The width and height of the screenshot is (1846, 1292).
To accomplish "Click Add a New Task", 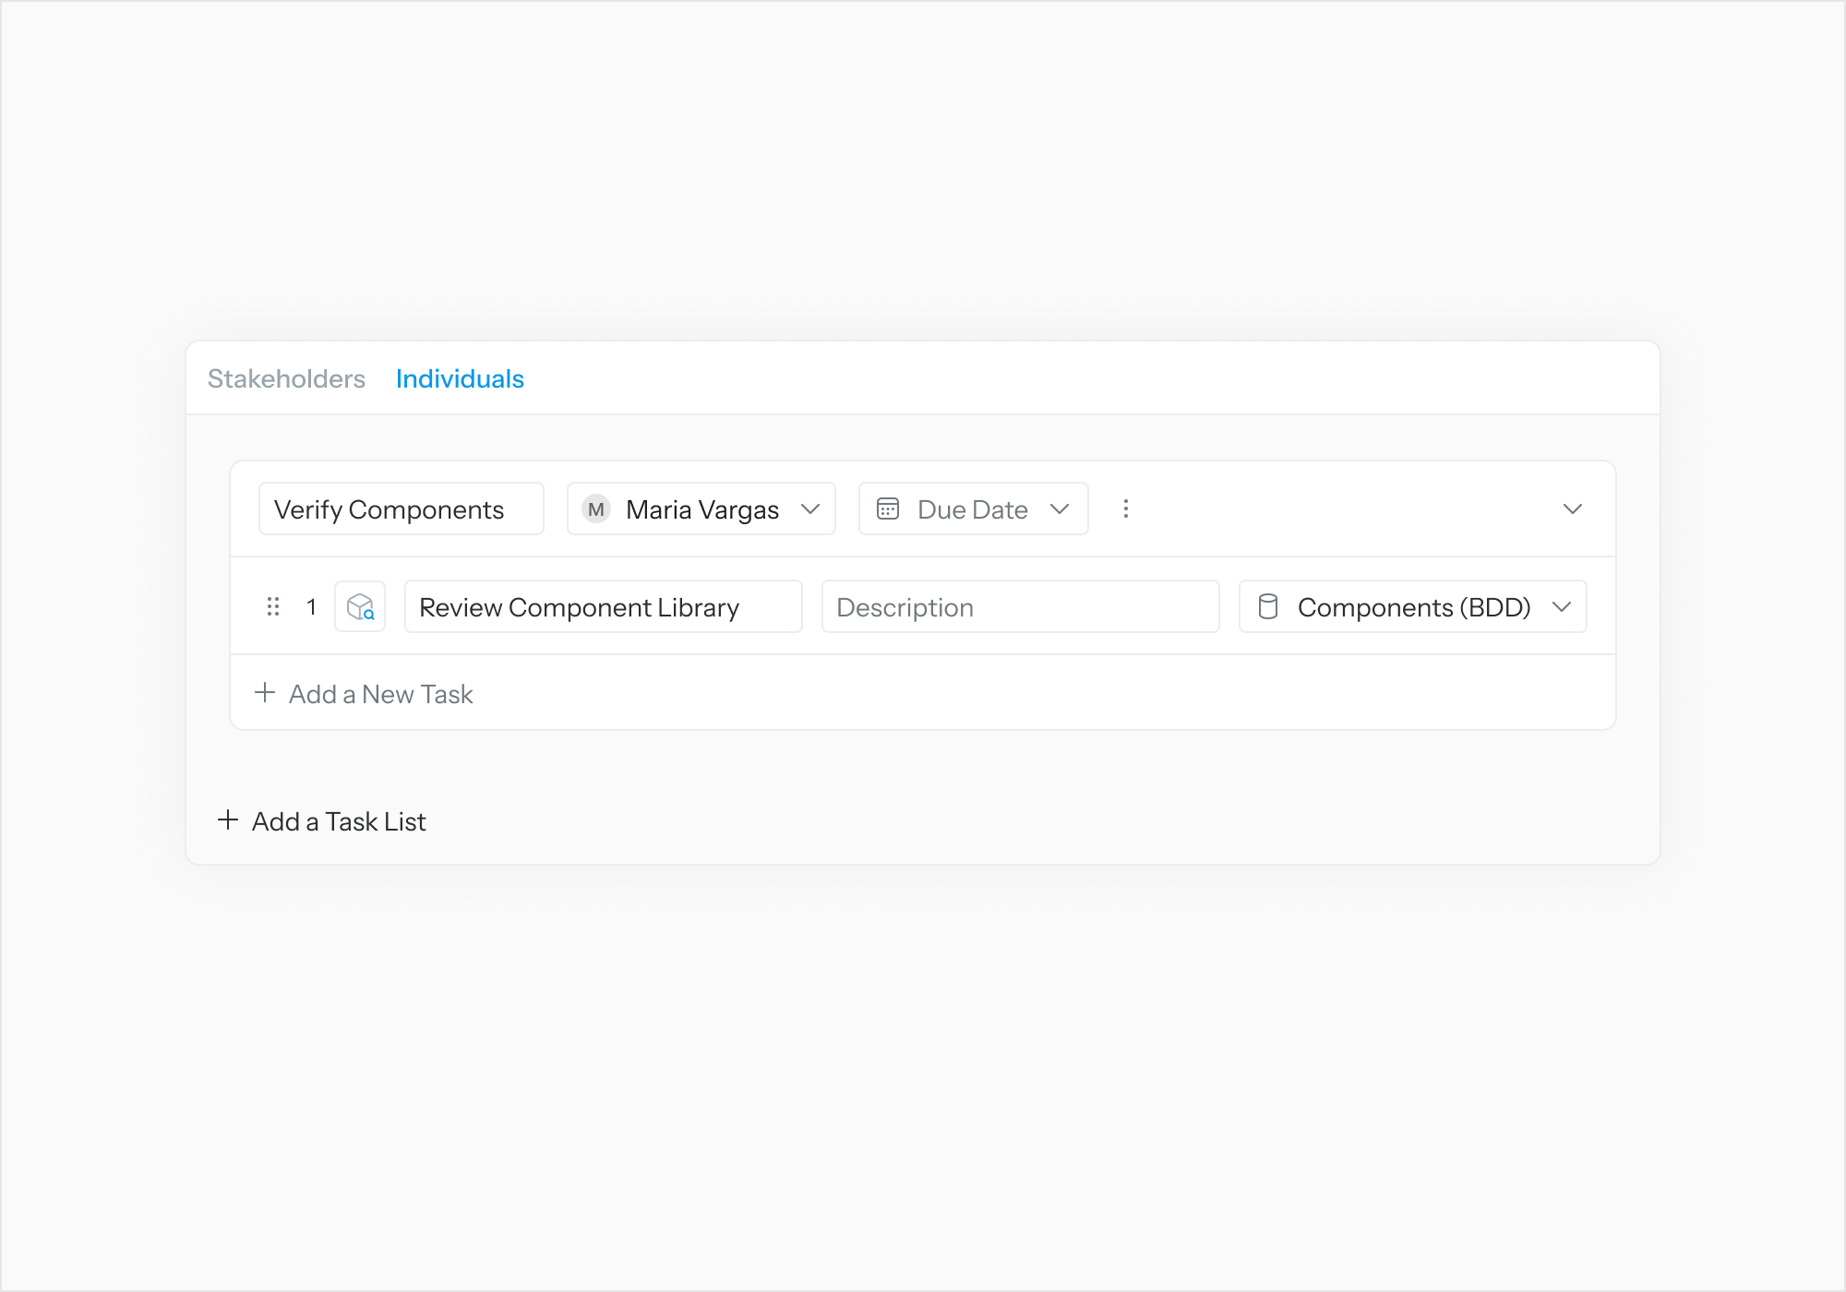I will coord(380,694).
